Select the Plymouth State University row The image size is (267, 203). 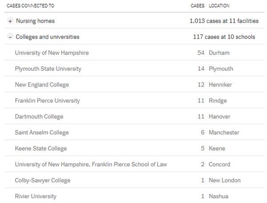[x=48, y=69]
